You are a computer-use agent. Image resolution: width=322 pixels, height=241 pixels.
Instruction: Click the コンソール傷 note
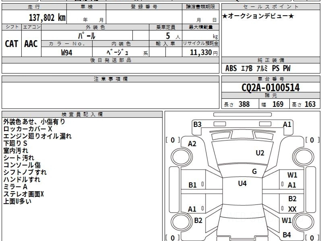(x=22, y=165)
